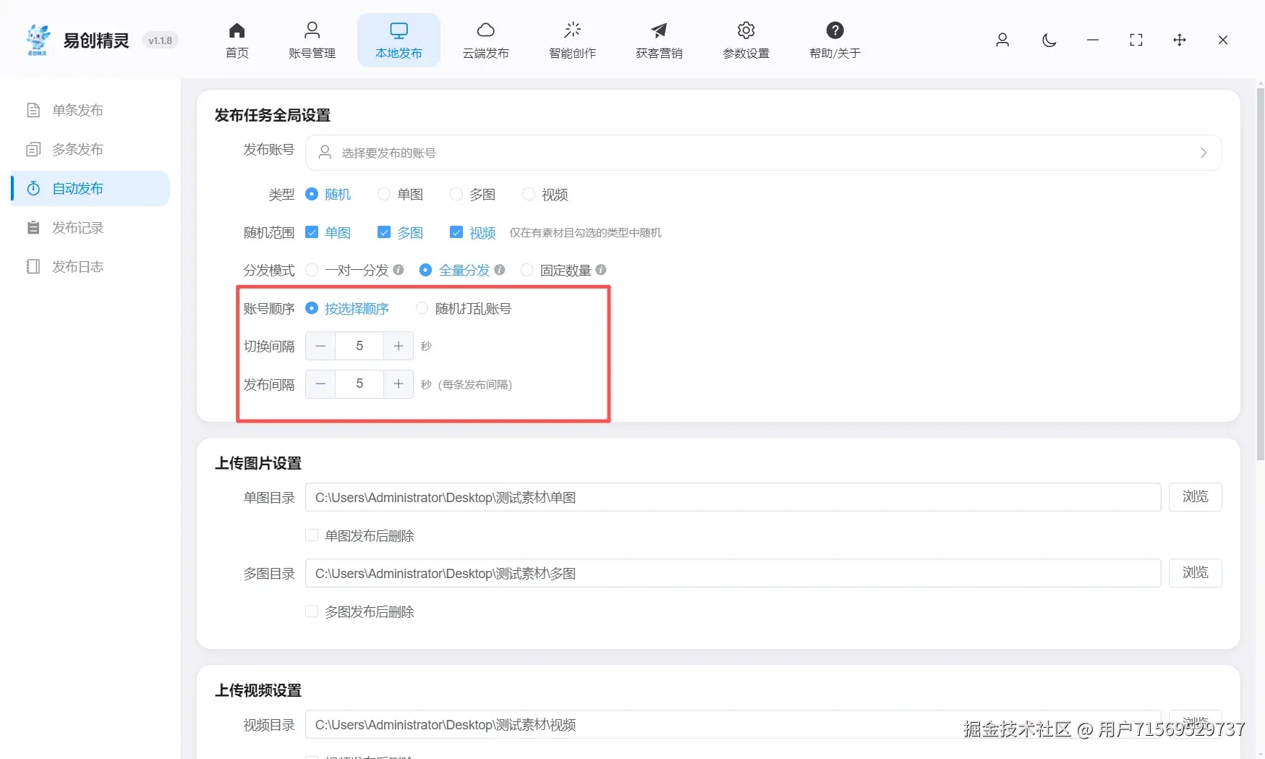The image size is (1265, 759).
Task: Select 随机打乱账号 account order
Action: tap(422, 308)
